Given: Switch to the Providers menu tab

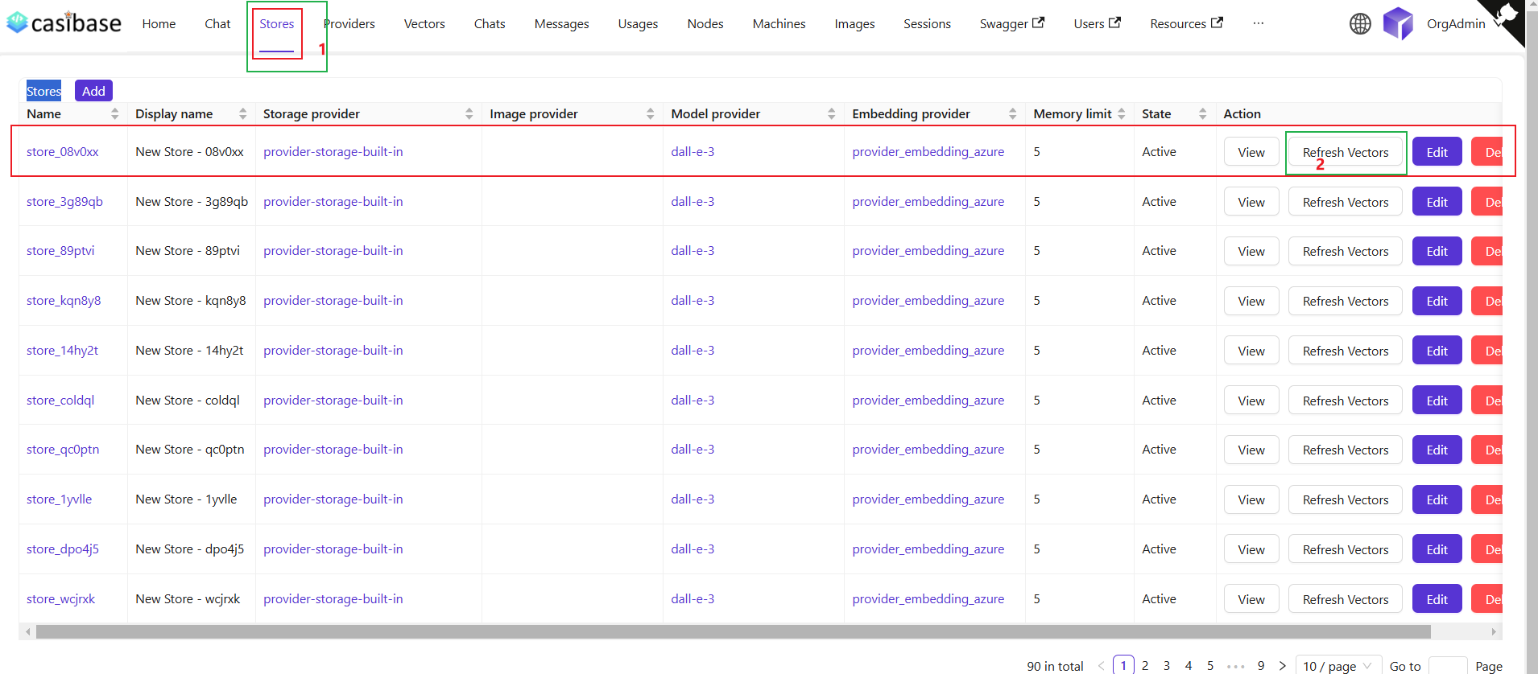Looking at the screenshot, I should coord(349,24).
